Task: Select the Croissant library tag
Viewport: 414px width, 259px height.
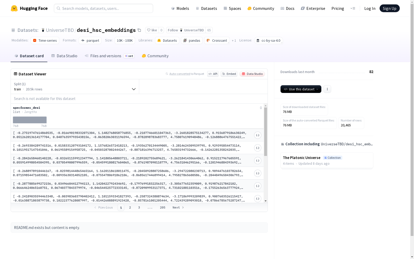Action: pos(217,40)
